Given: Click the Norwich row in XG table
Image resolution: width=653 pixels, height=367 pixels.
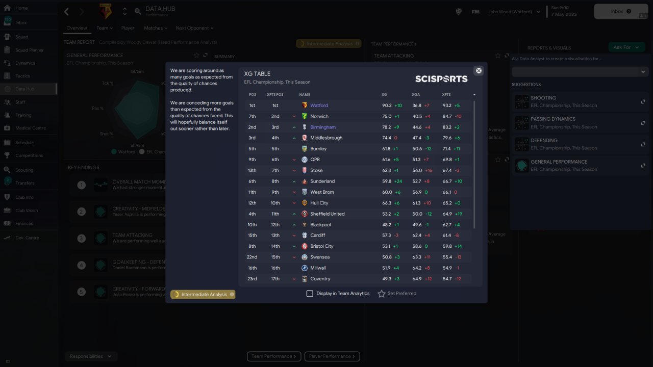Looking at the screenshot, I should pos(357,116).
